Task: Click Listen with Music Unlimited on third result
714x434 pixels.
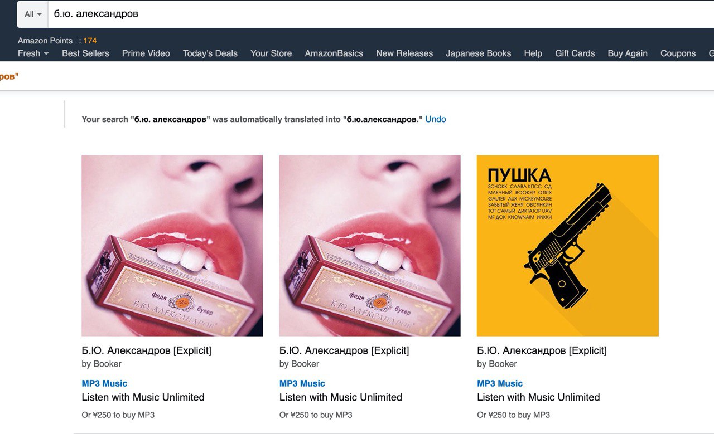Action: coord(538,397)
